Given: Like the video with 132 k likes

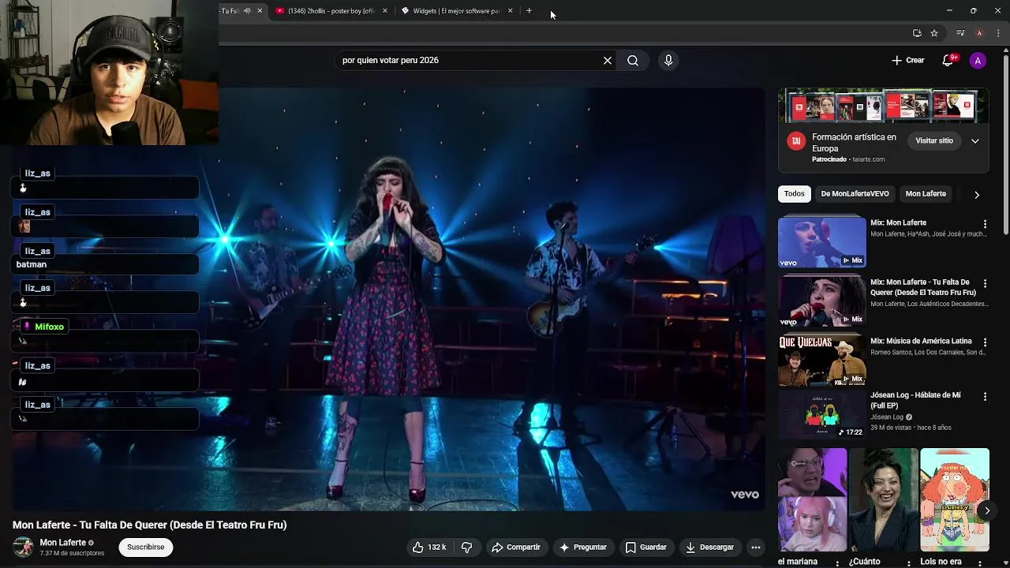Looking at the screenshot, I should (429, 547).
